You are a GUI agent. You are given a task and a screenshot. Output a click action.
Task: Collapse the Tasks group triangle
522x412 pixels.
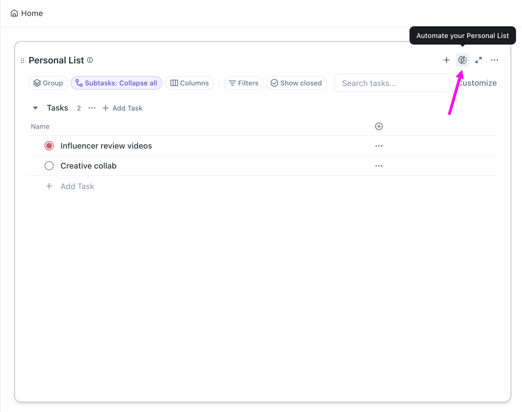click(x=35, y=108)
